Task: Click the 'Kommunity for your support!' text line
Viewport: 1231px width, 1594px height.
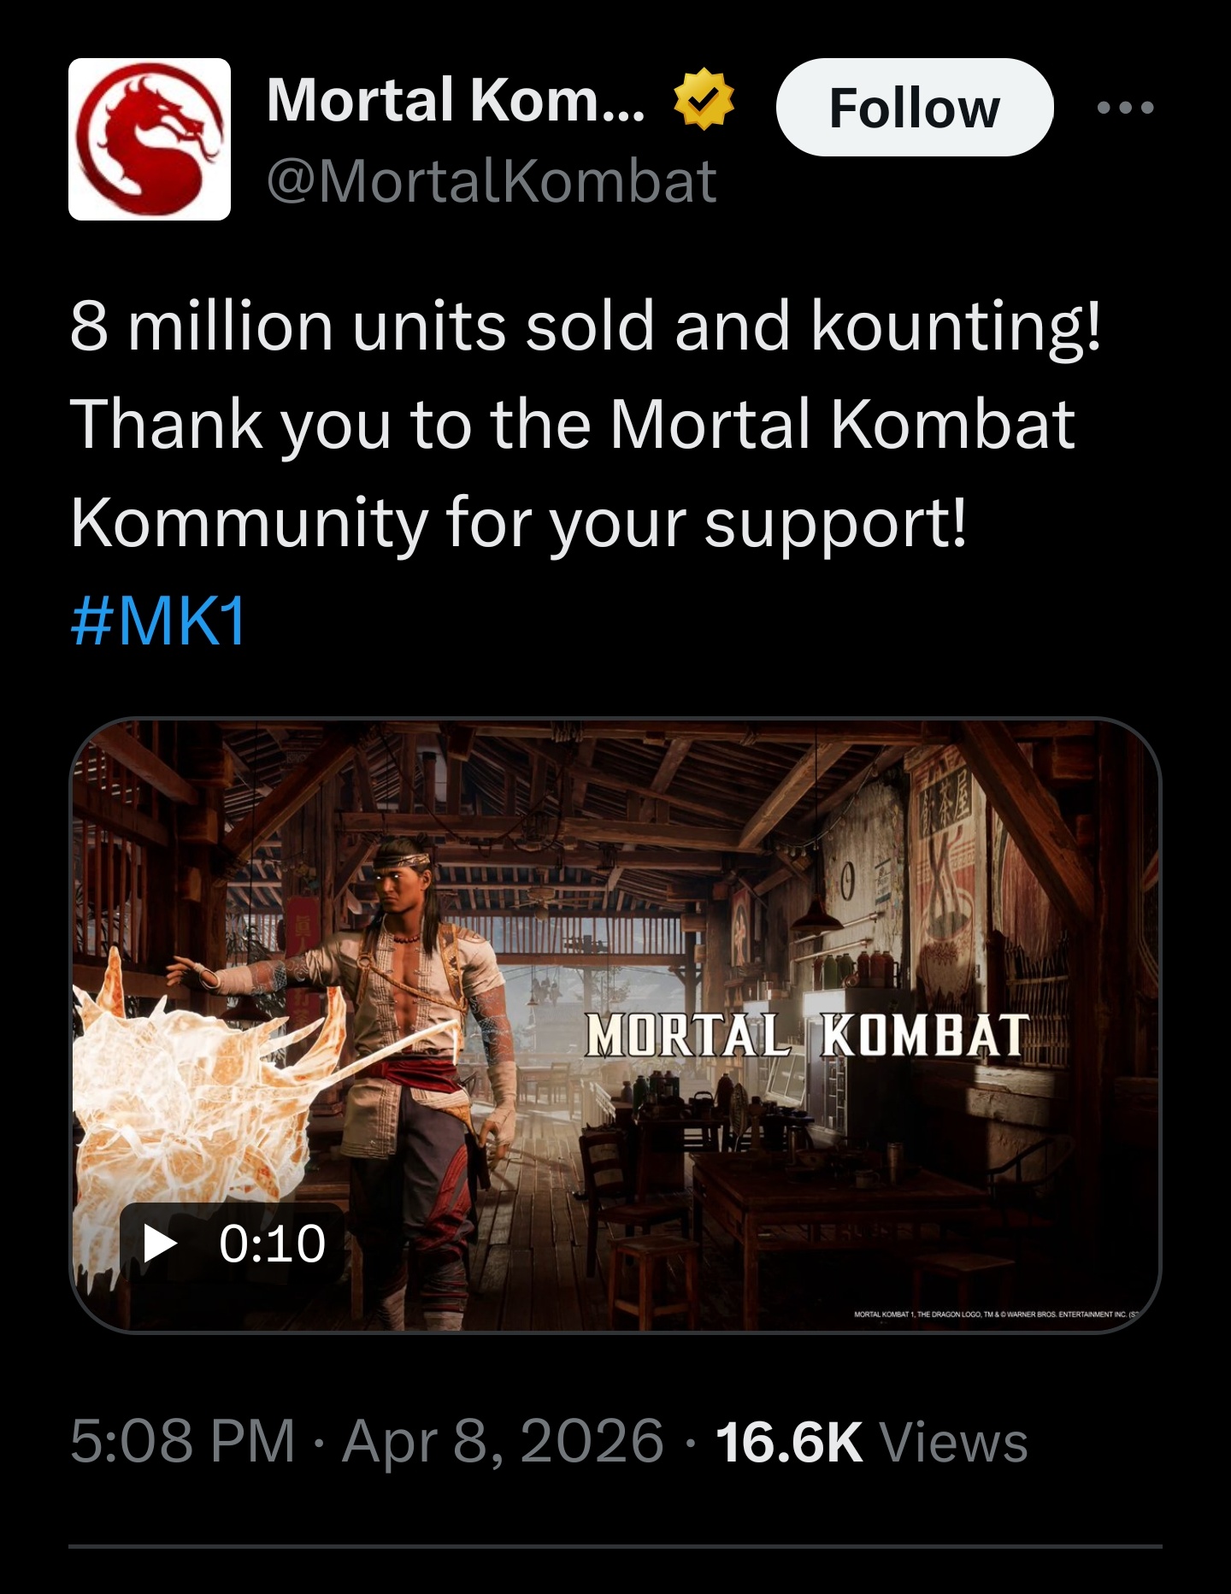Action: pyautogui.click(x=519, y=523)
